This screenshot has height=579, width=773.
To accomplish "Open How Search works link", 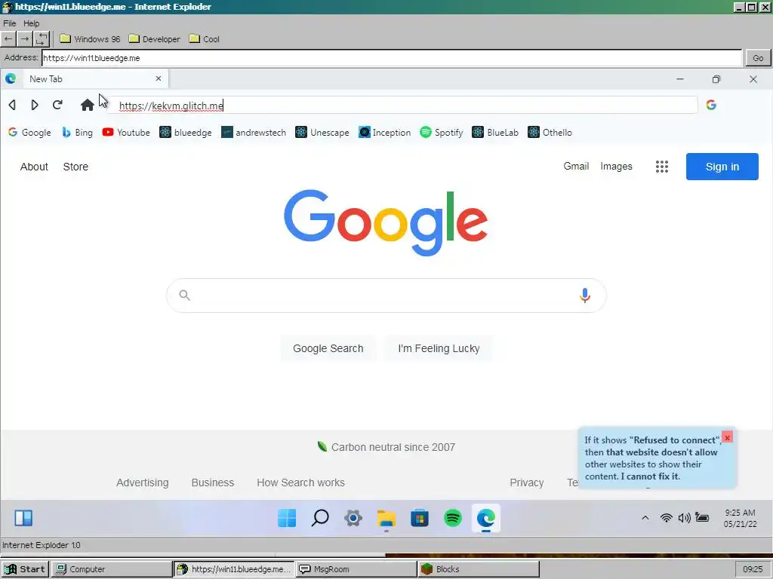I will [x=300, y=482].
